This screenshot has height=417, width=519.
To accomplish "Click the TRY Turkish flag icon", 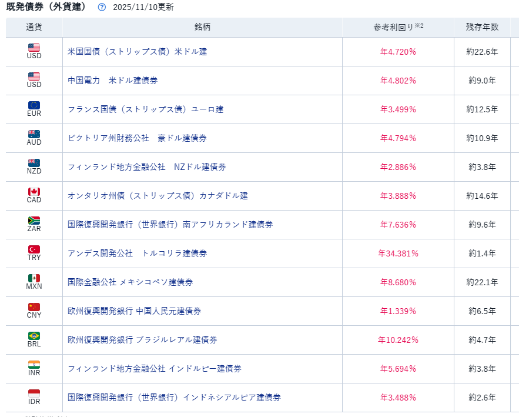I will 34,249.
